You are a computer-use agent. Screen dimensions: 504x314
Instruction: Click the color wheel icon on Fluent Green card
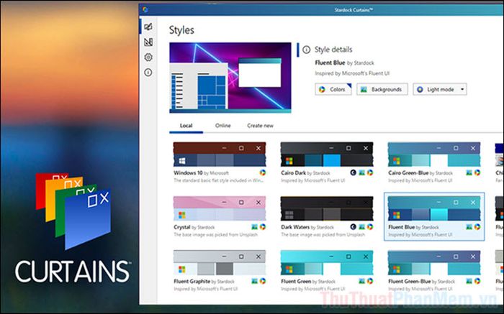(370, 281)
